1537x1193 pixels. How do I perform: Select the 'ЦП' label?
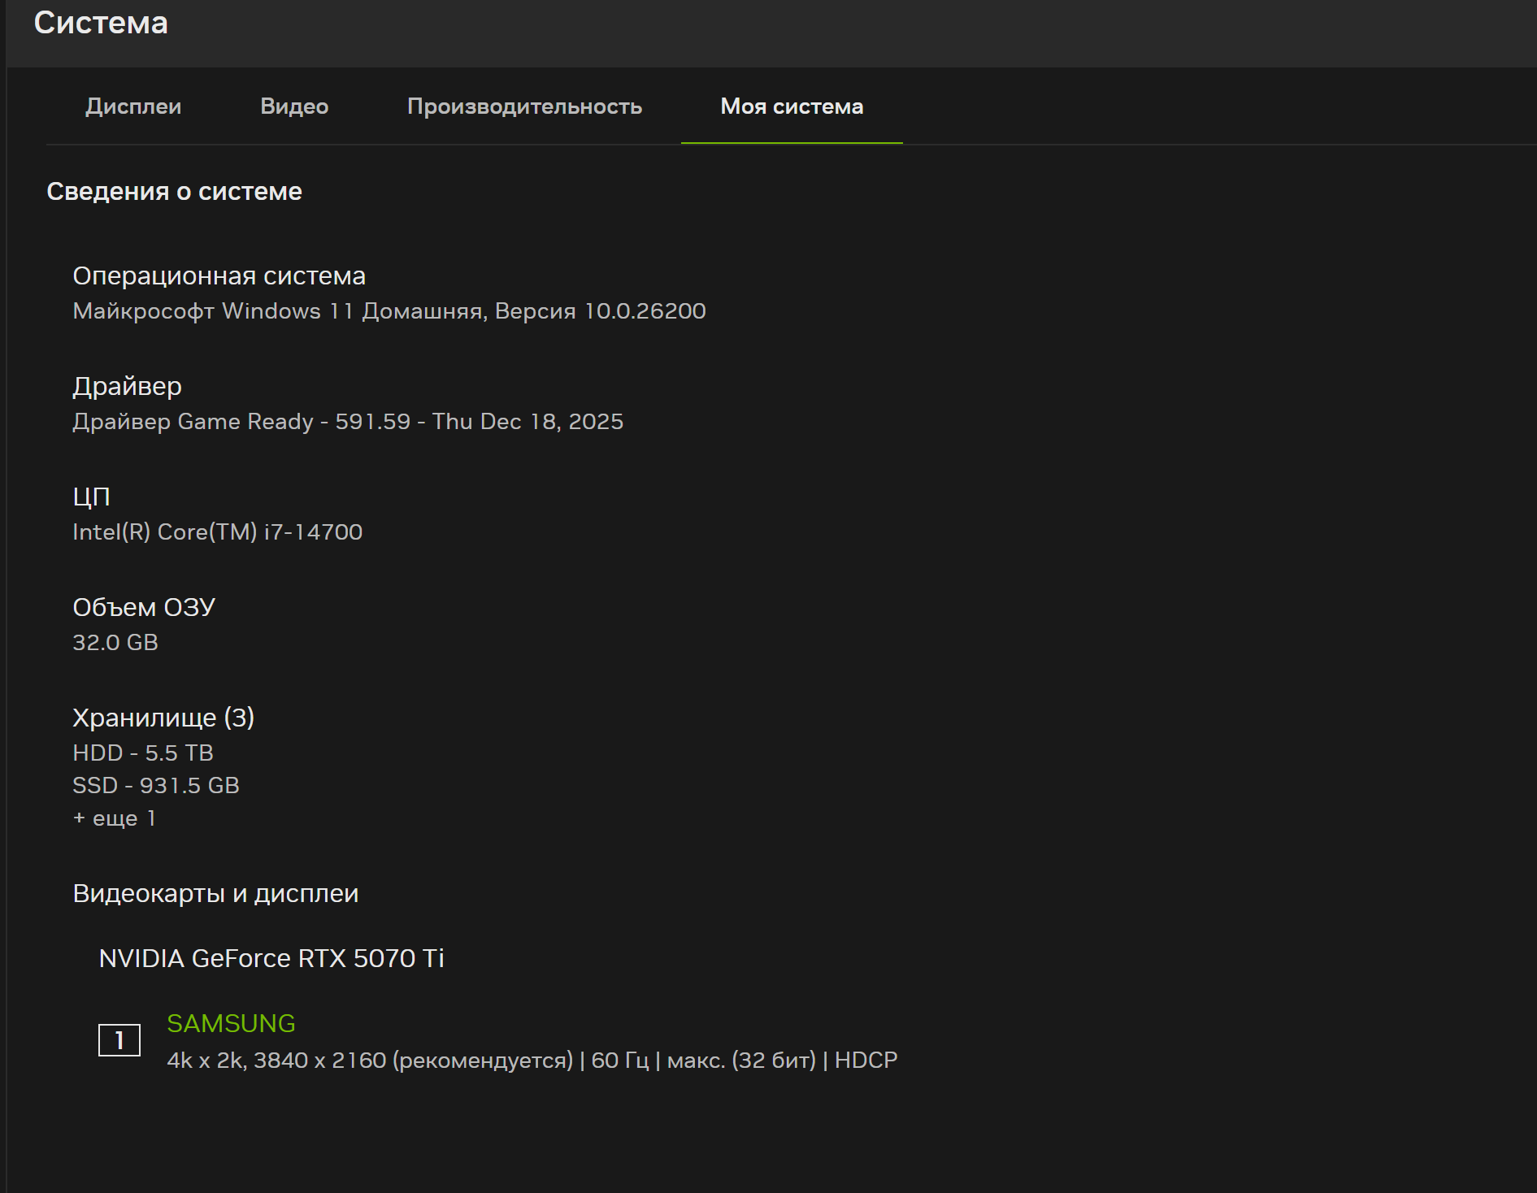pos(91,497)
